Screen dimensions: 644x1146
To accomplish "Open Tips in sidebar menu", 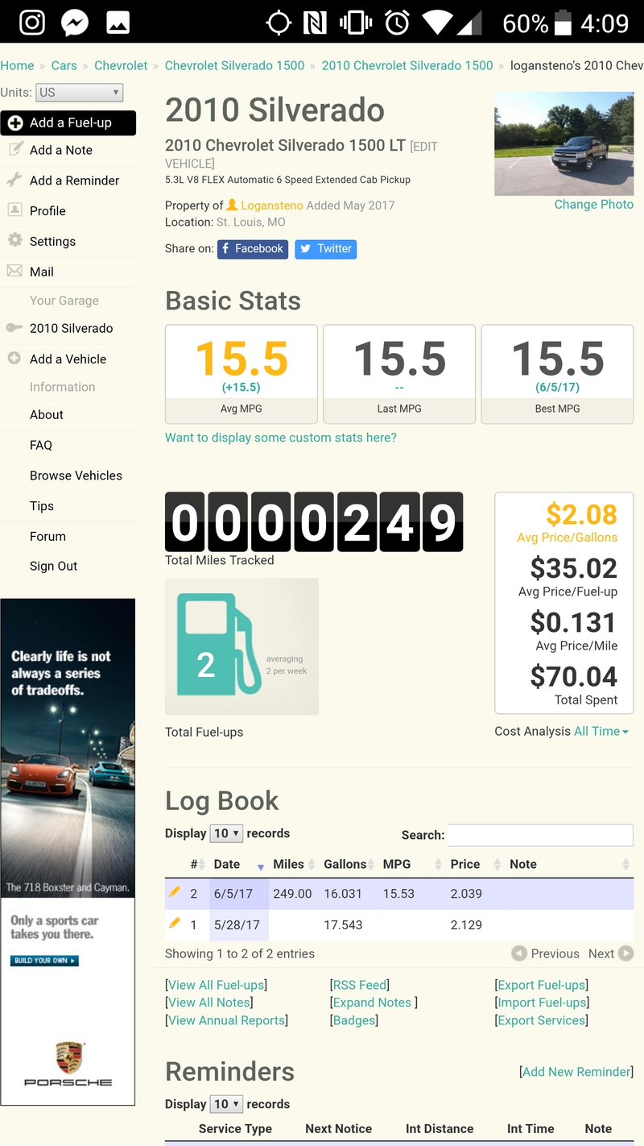I will (x=42, y=506).
